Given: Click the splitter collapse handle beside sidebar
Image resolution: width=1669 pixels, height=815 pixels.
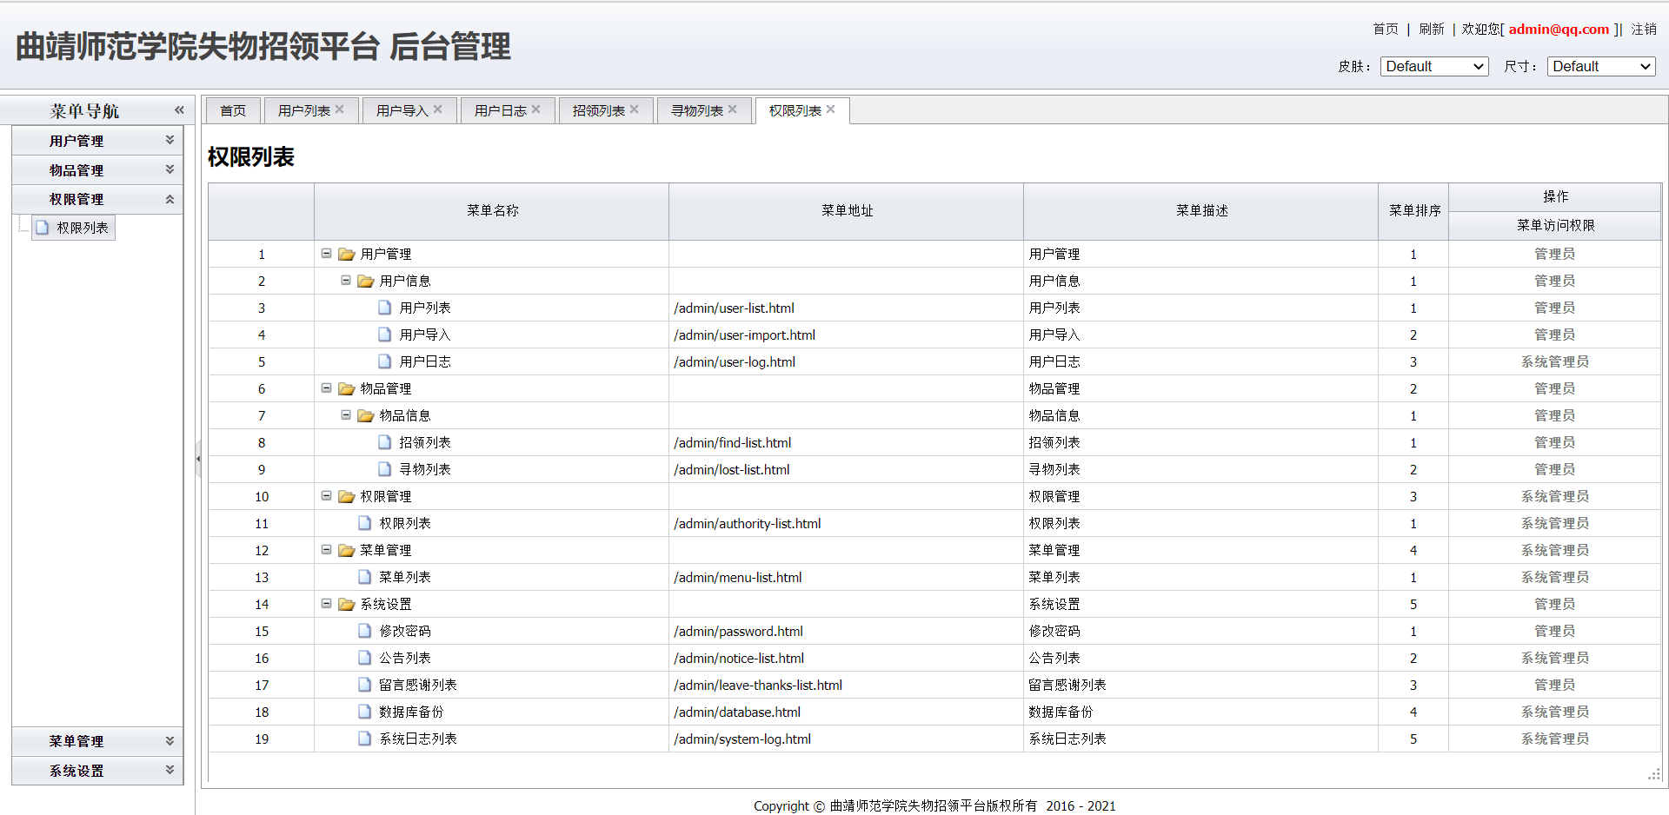Looking at the screenshot, I should tap(198, 458).
